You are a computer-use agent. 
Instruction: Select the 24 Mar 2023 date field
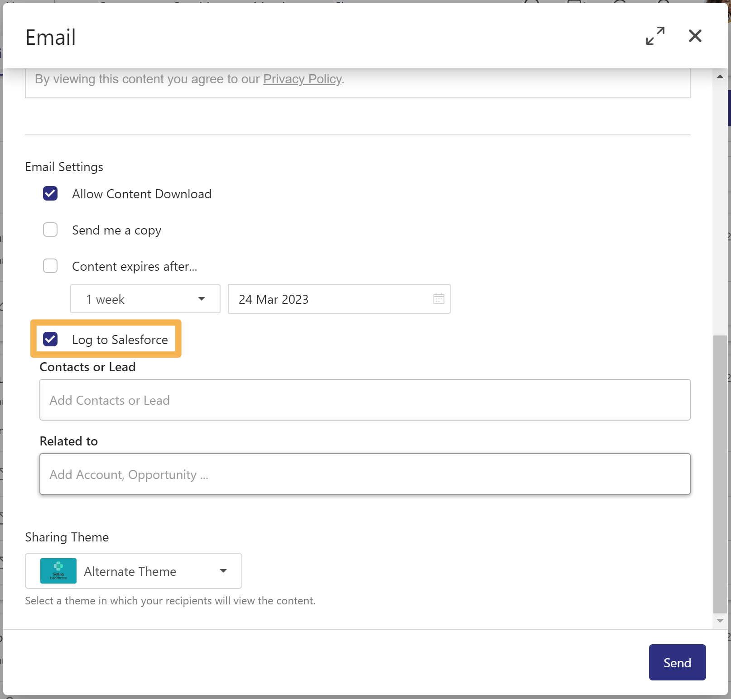317,299
